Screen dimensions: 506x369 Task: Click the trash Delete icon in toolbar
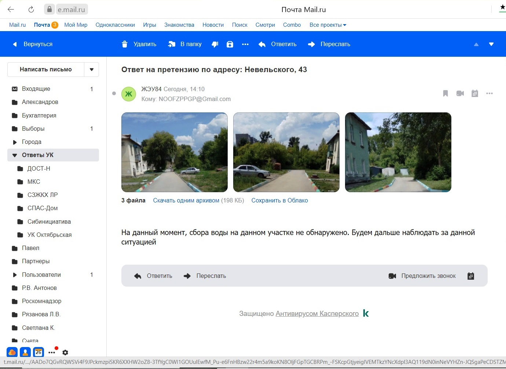[125, 44]
